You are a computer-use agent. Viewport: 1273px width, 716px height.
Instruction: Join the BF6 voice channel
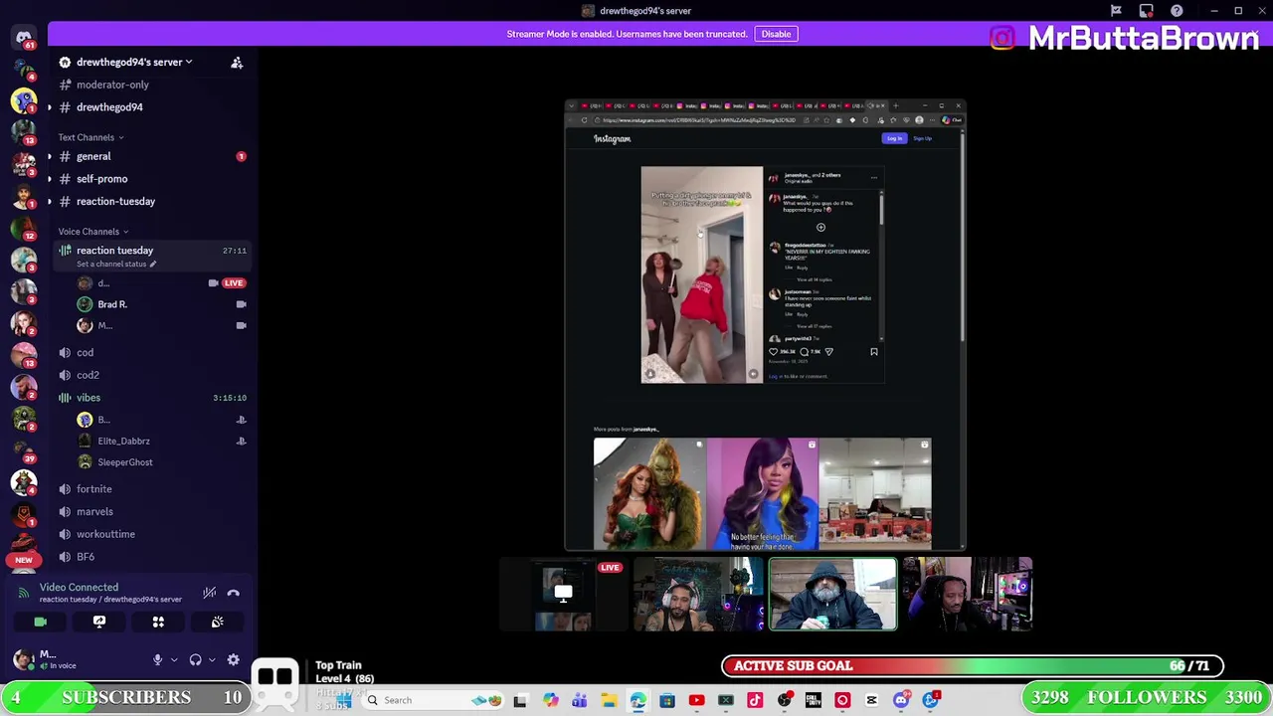151,557
